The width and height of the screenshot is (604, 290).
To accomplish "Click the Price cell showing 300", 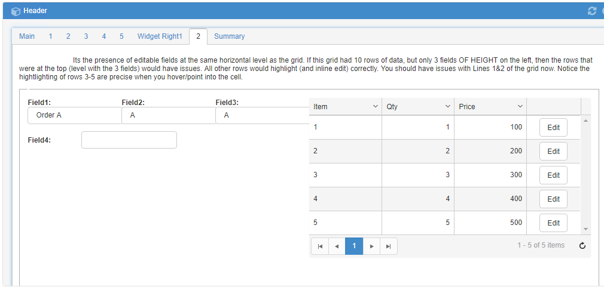I will coord(490,175).
